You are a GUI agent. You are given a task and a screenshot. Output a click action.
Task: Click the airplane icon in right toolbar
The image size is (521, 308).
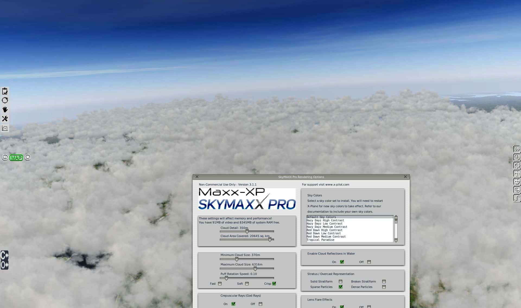(x=517, y=174)
